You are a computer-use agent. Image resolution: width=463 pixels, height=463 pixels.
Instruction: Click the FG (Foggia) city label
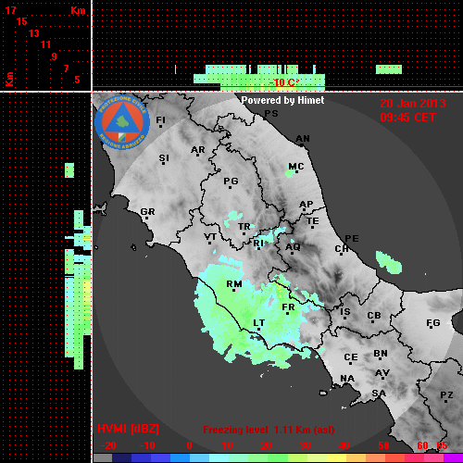(433, 323)
